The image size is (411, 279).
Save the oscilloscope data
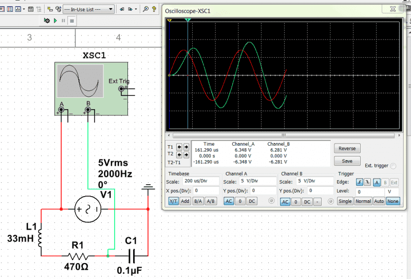(347, 161)
